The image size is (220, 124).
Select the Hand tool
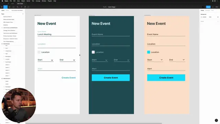(25, 7)
